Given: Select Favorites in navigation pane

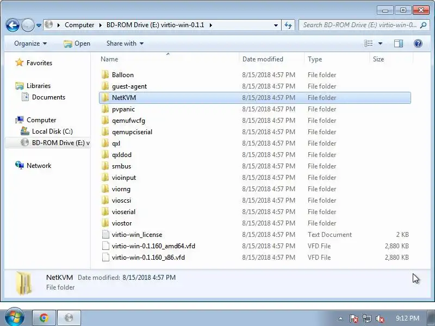Looking at the screenshot, I should [x=39, y=63].
